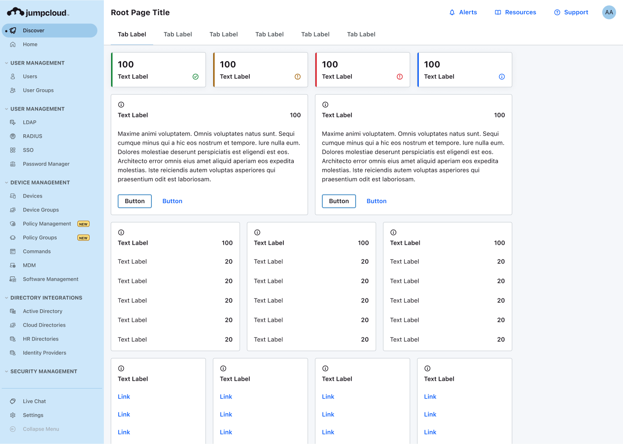Select the first Tab Label tab
Screen dimensions: 623x444
click(x=132, y=34)
